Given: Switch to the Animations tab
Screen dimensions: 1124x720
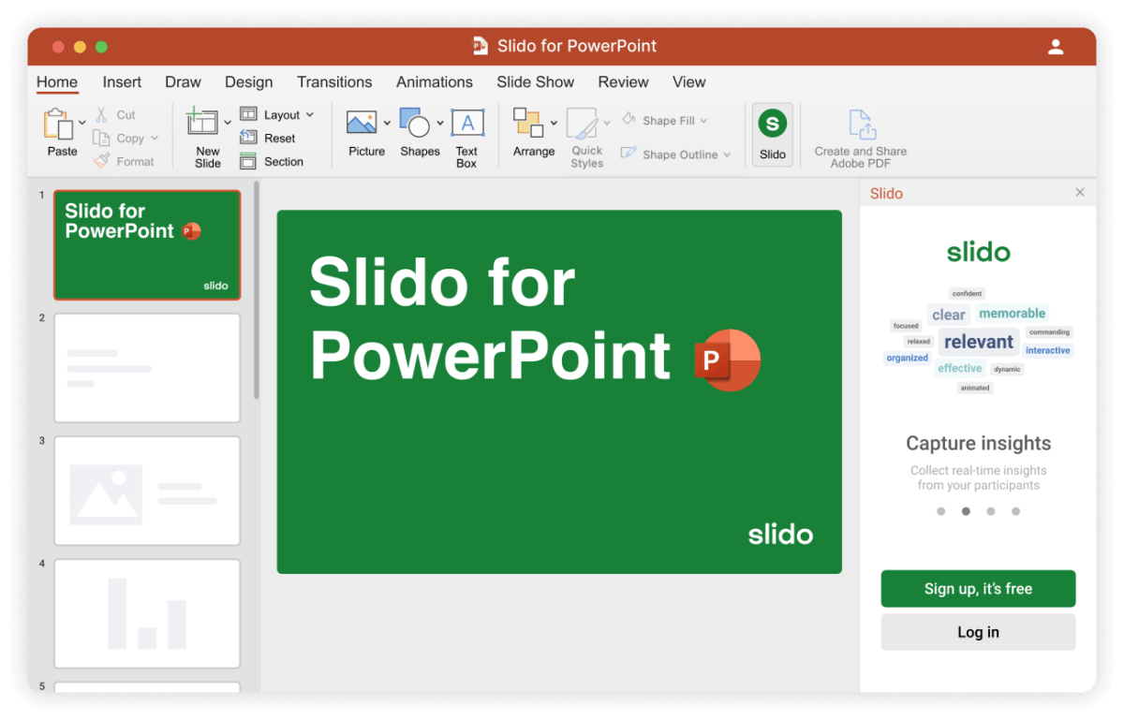Looking at the screenshot, I should pos(434,82).
